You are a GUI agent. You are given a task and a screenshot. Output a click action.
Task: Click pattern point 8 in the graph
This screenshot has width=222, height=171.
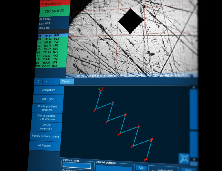click(x=133, y=146)
